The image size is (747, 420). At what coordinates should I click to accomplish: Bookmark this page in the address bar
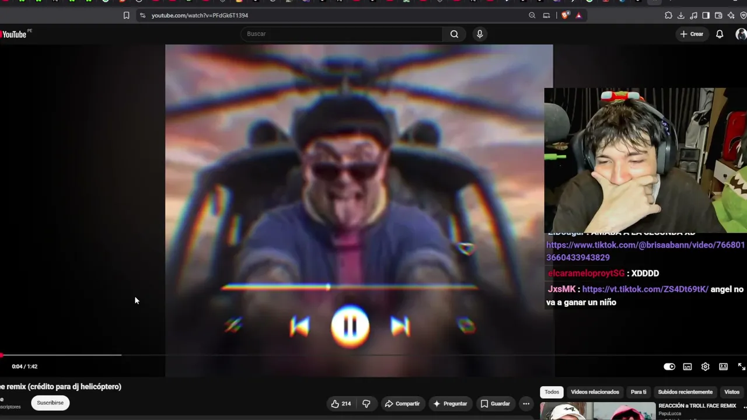pos(126,16)
